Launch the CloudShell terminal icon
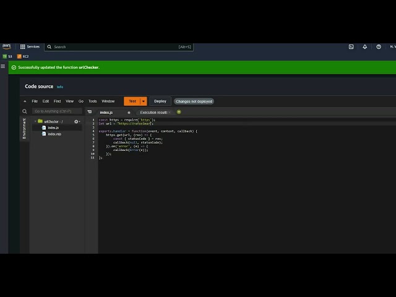Screen dimensions: 396x297 coord(351,47)
